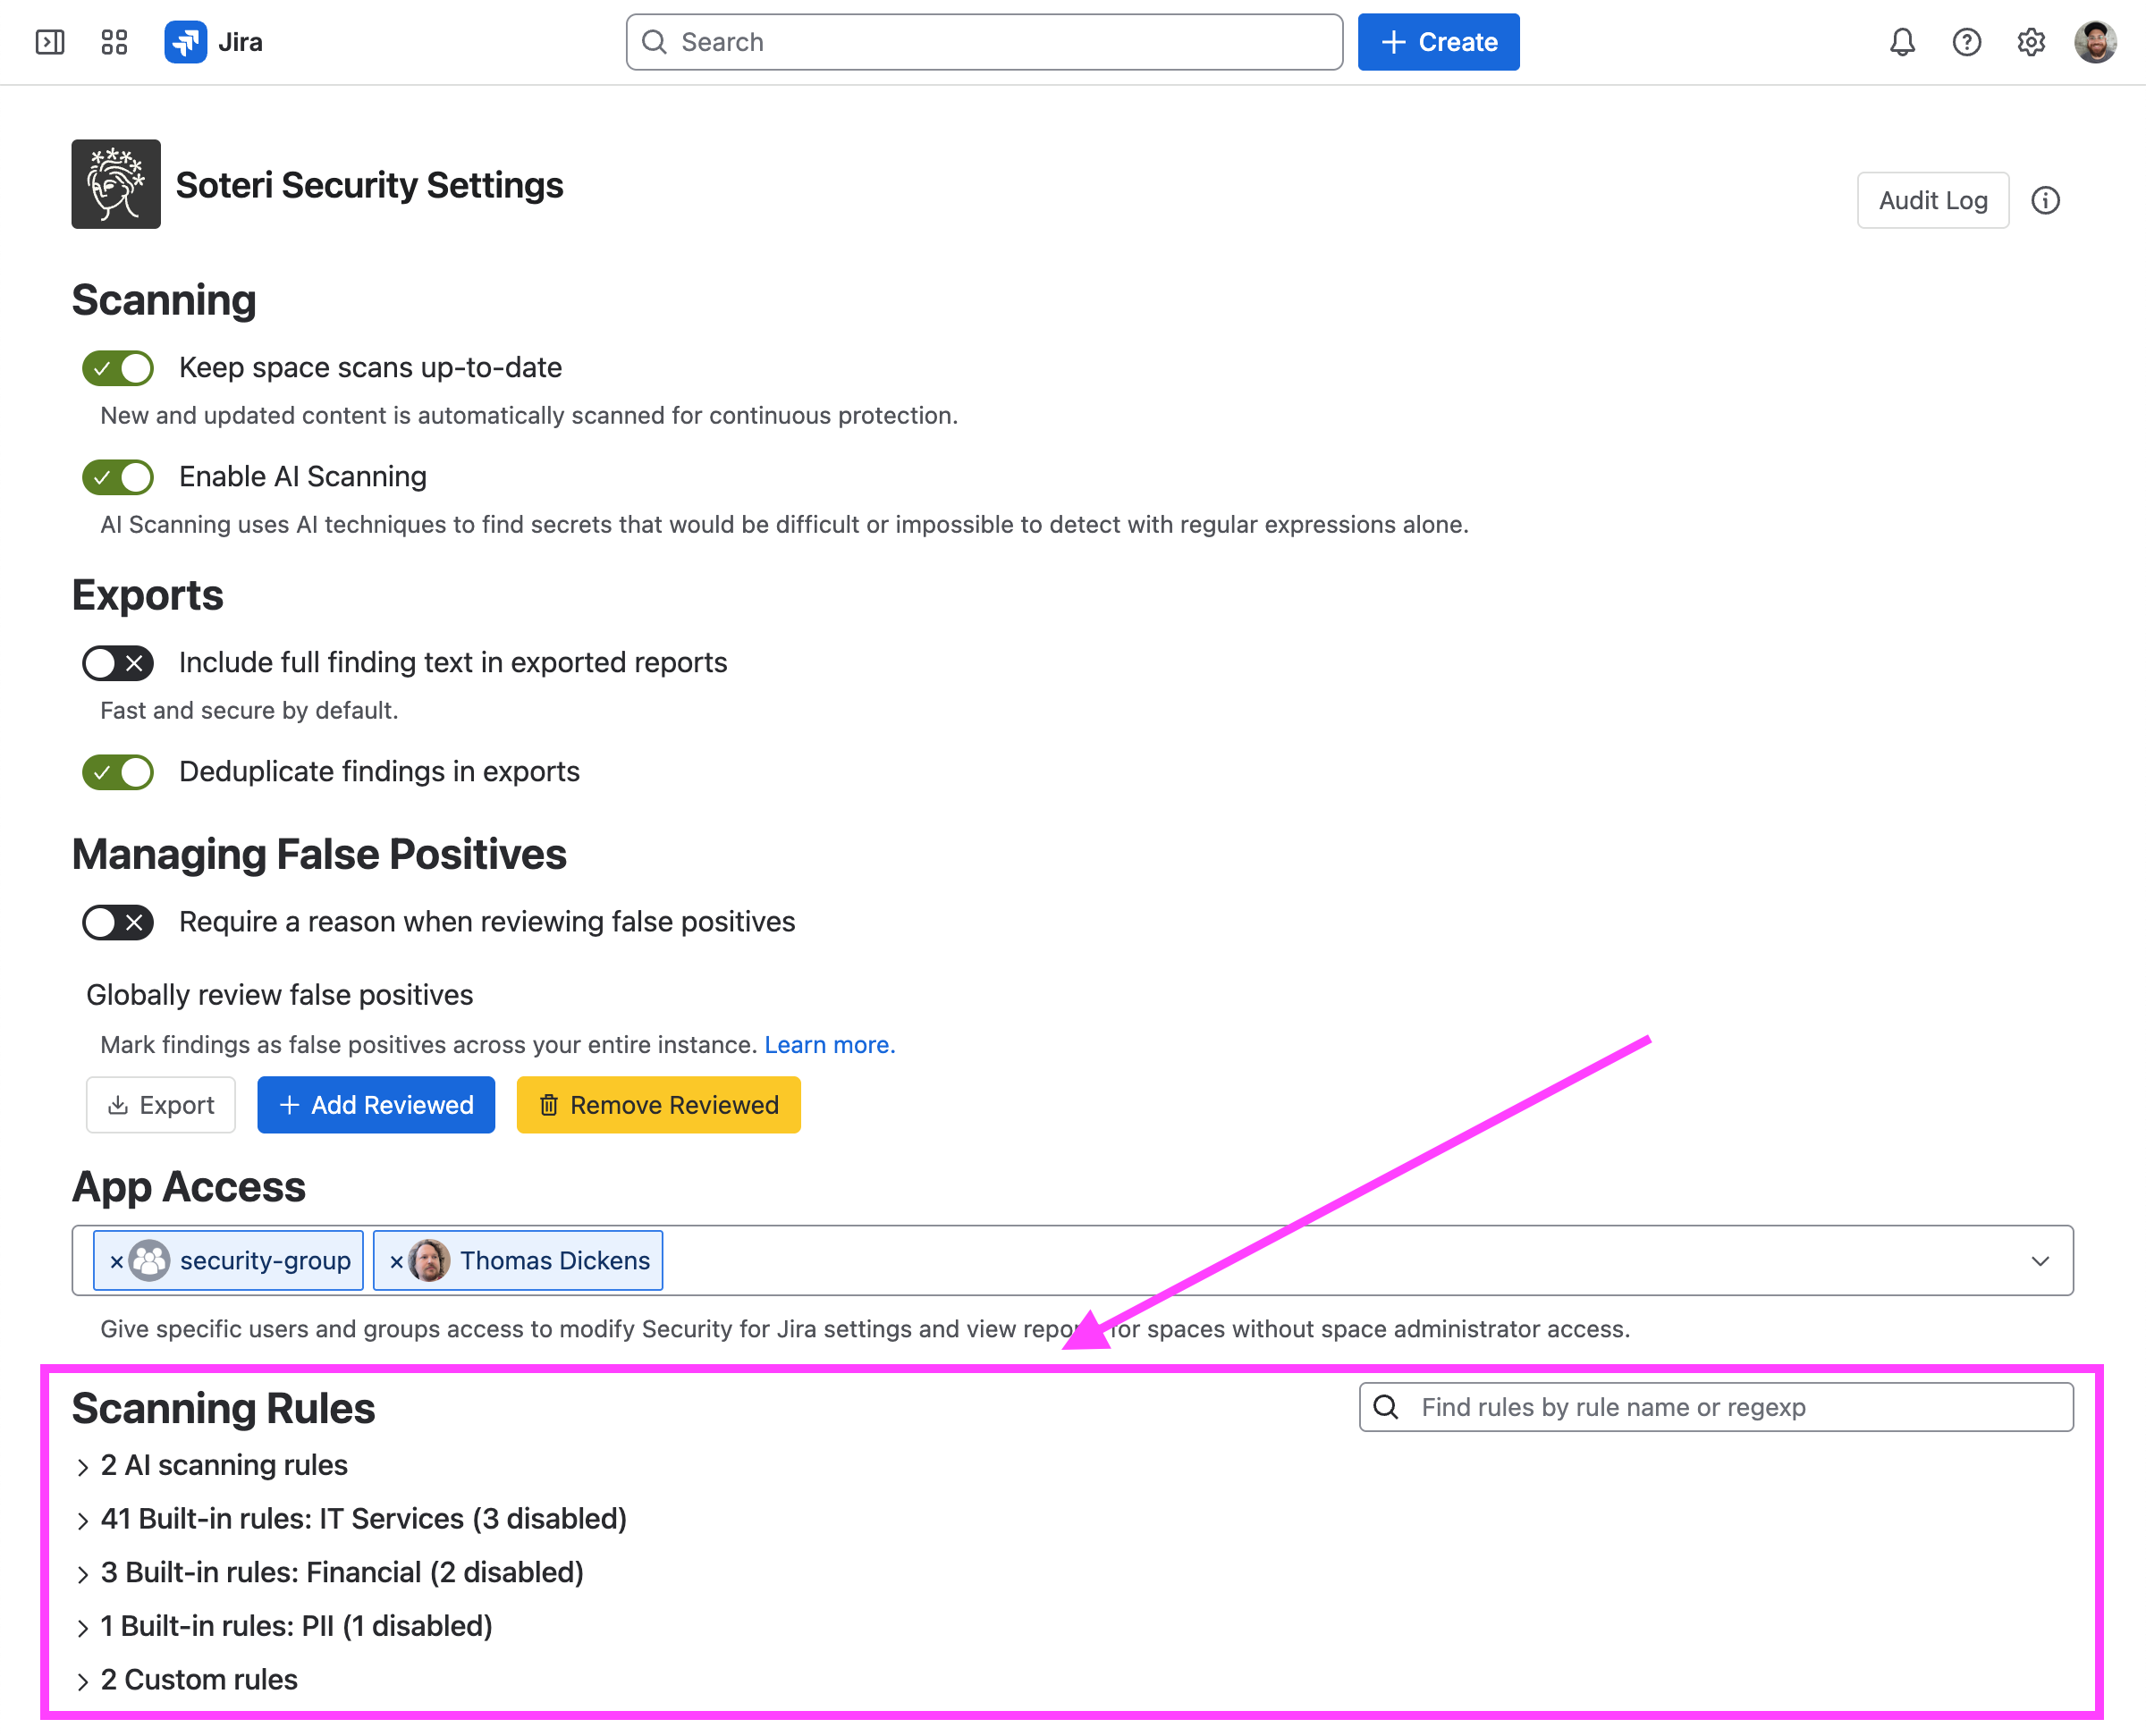Viewport: 2146px width, 1736px height.
Task: Toggle the left sidebar panel icon
Action: 50,42
